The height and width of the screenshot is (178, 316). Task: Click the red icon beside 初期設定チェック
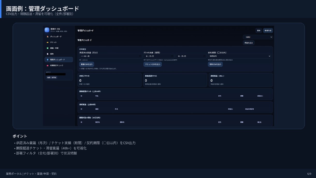pyautogui.click(x=47, y=65)
